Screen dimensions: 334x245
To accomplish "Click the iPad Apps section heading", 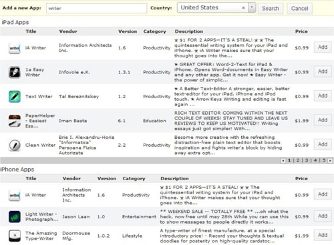I will coord(15,22).
